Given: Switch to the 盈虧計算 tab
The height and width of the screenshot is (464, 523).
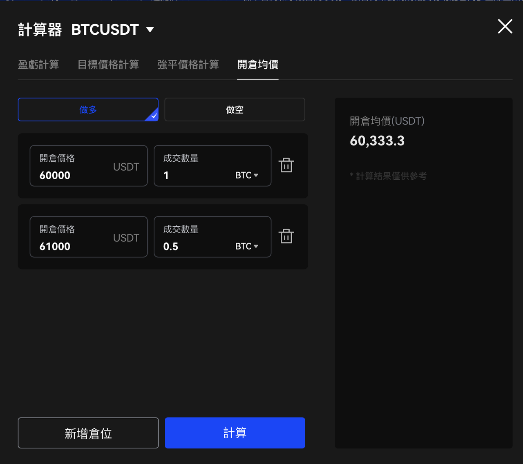Looking at the screenshot, I should click(38, 65).
